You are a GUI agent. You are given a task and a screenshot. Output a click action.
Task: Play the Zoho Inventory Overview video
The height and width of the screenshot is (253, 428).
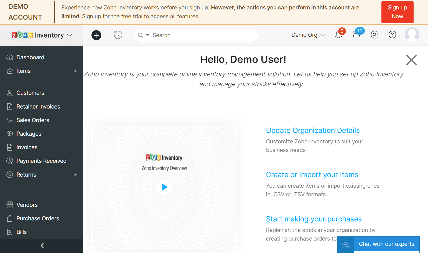tap(164, 187)
